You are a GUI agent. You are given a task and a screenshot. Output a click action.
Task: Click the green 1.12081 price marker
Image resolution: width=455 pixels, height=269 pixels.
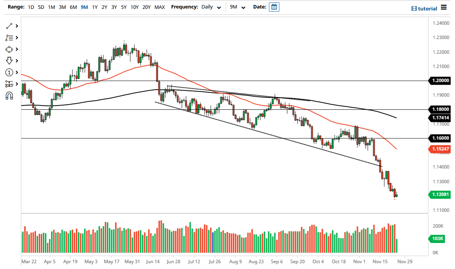coord(441,195)
